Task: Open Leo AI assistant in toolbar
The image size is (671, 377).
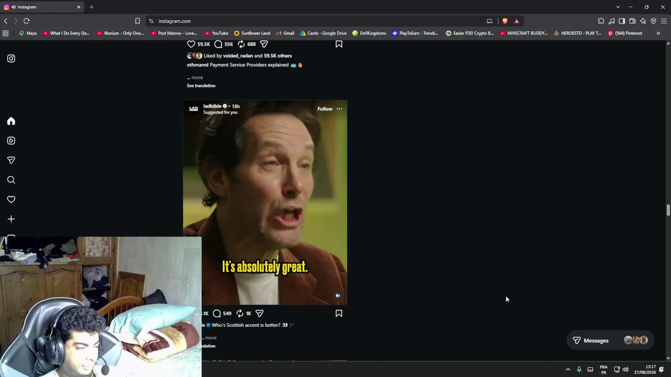Action: click(643, 21)
